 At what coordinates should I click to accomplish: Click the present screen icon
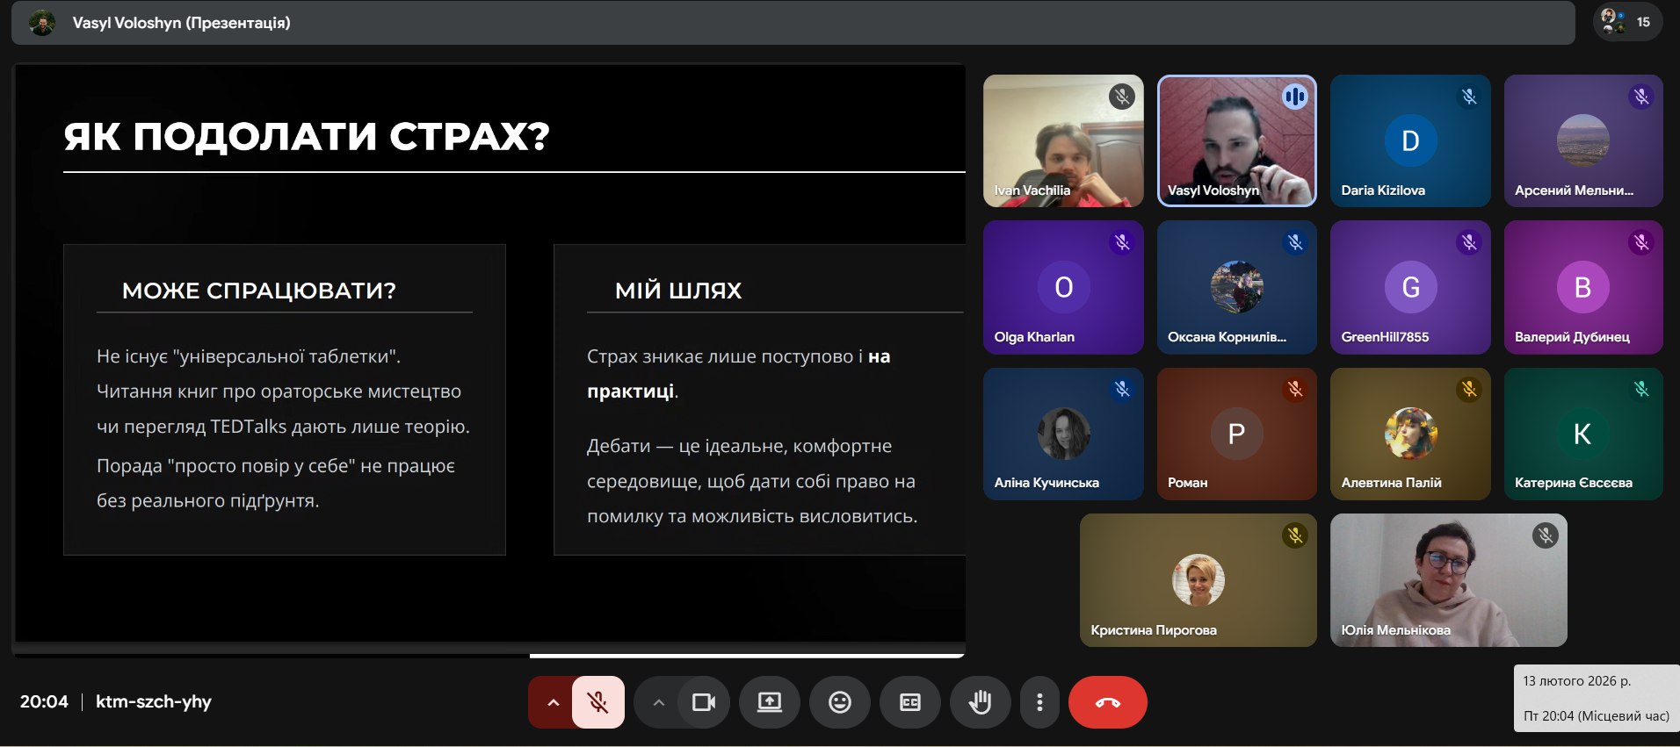[x=770, y=702]
